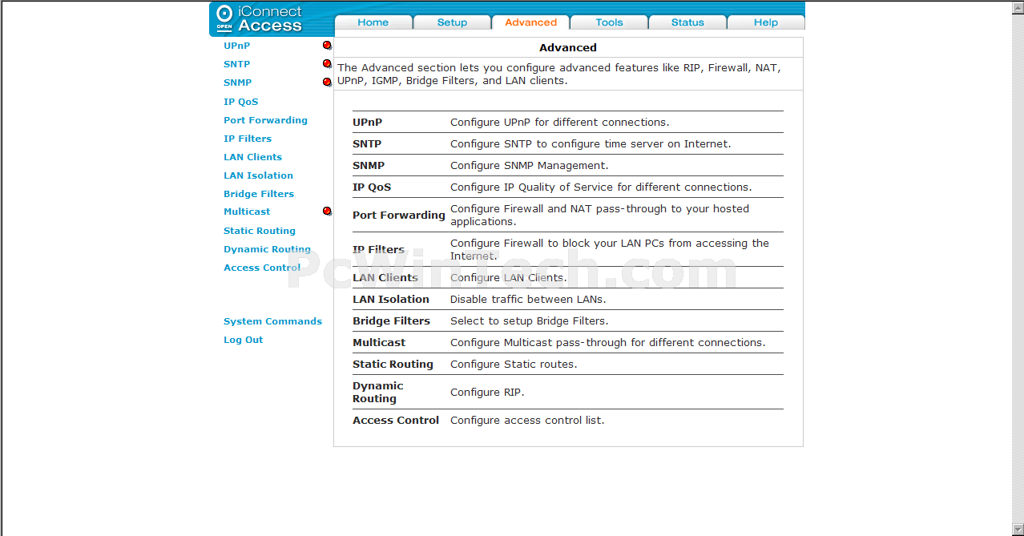Click the scrollbar down arrow
This screenshot has width=1024, height=536.
1018,530
